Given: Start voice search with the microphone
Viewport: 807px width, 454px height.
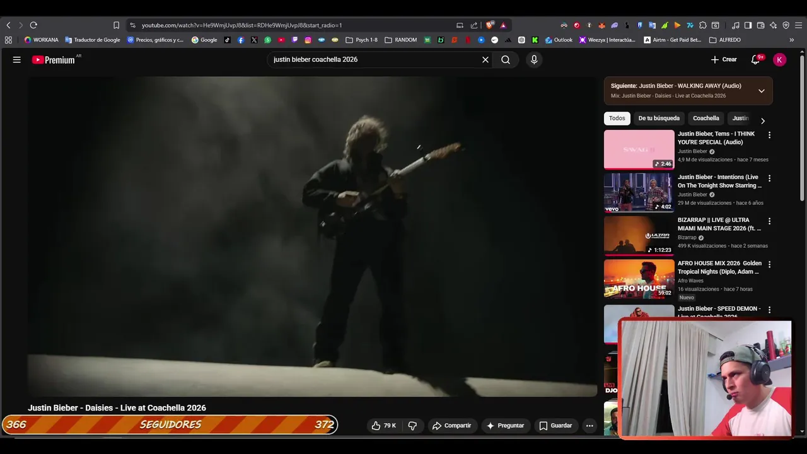Looking at the screenshot, I should 534,59.
